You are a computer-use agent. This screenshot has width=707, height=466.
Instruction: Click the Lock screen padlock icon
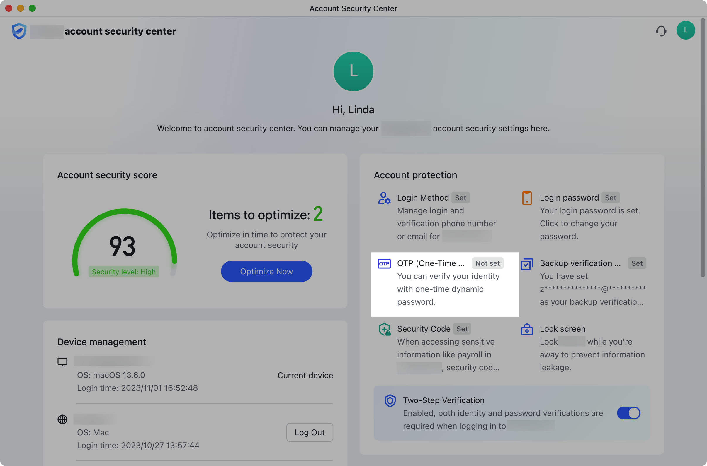coord(527,329)
